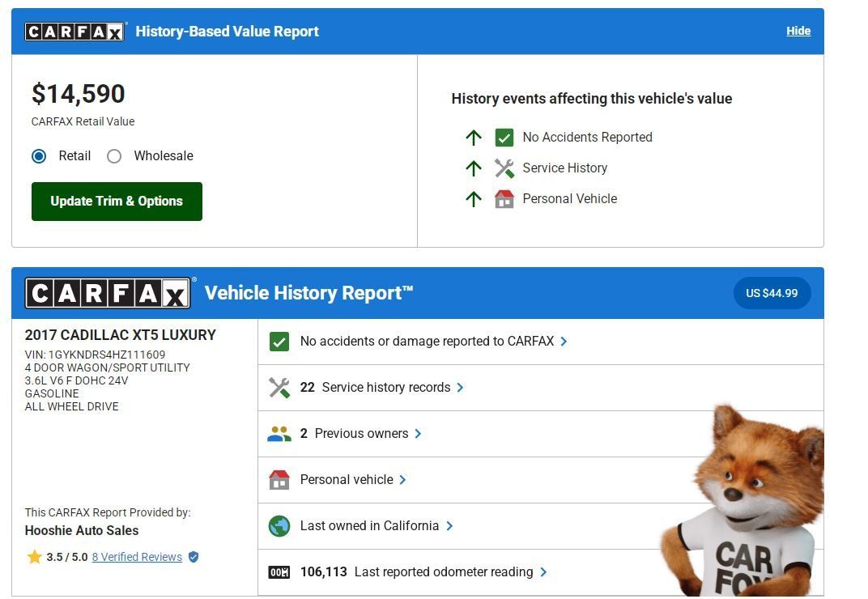
Task: Click the ALL WHEEL DRIVE text
Action: point(71,407)
